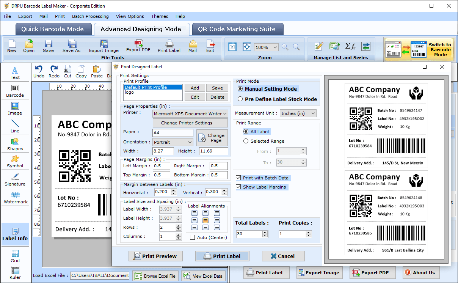458x283 pixels.
Task: Click the Browse Excel File button
Action: pos(155,276)
